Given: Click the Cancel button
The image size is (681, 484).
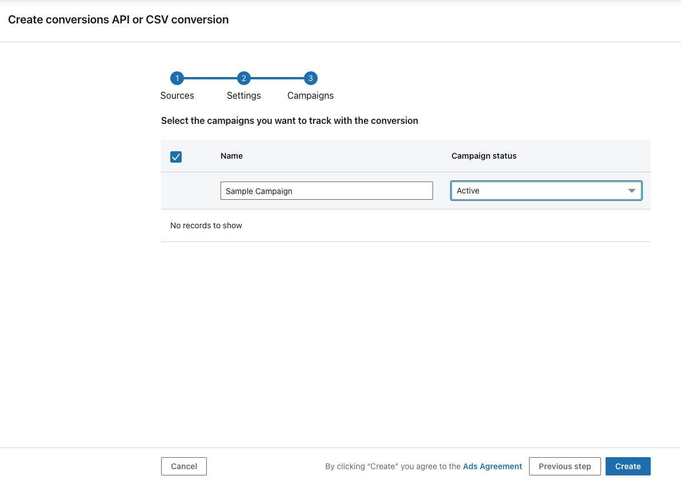Looking at the screenshot, I should (x=184, y=466).
